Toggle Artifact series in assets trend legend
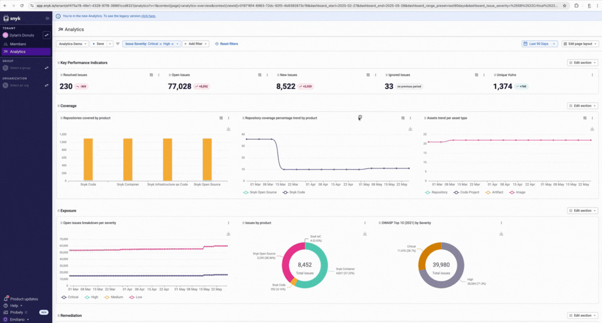Image resolution: width=602 pixels, height=323 pixels. [494, 193]
